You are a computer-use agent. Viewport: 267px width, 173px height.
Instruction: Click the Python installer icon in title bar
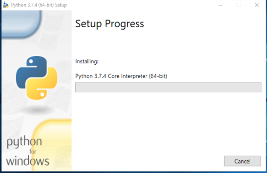6,5
